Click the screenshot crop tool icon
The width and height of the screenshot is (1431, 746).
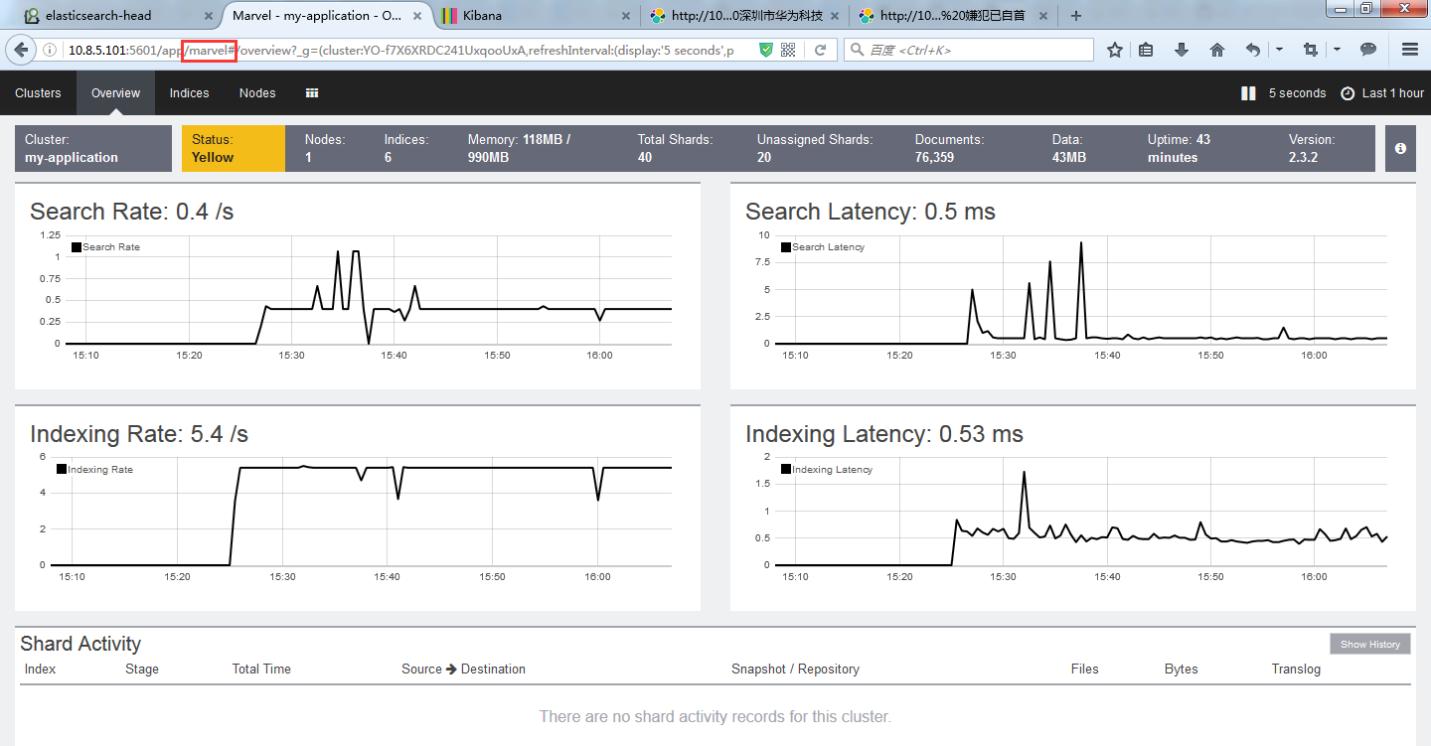pyautogui.click(x=1311, y=50)
